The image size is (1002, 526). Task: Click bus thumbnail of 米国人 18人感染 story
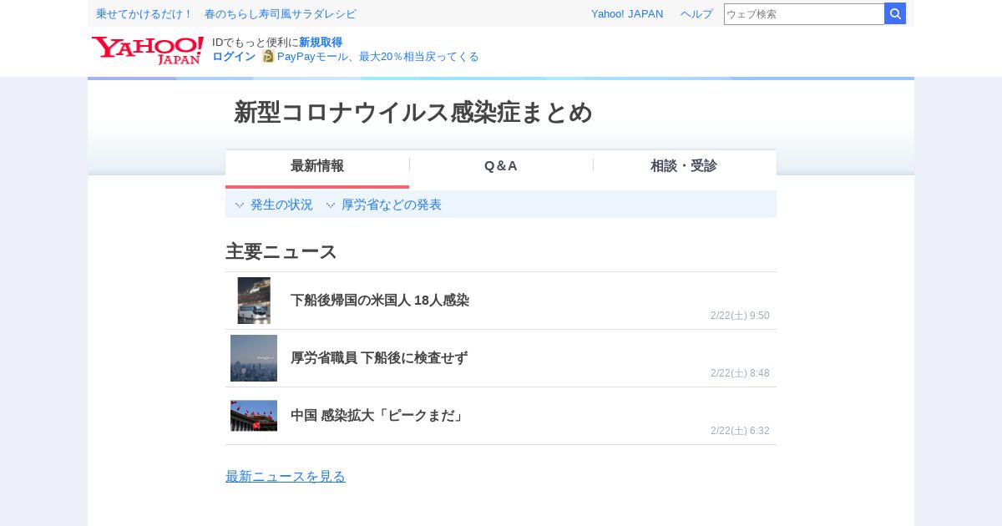point(254,301)
